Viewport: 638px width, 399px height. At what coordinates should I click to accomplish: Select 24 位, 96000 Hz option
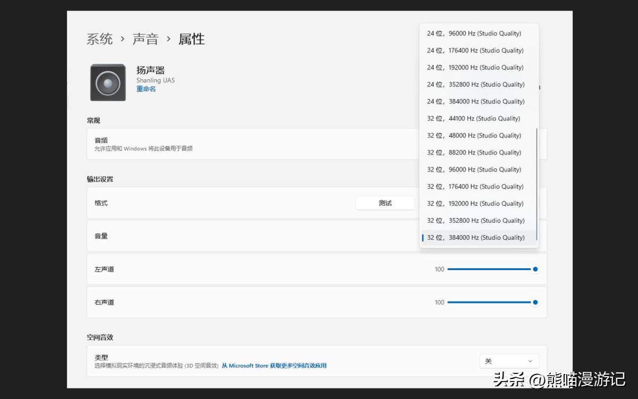pos(474,33)
